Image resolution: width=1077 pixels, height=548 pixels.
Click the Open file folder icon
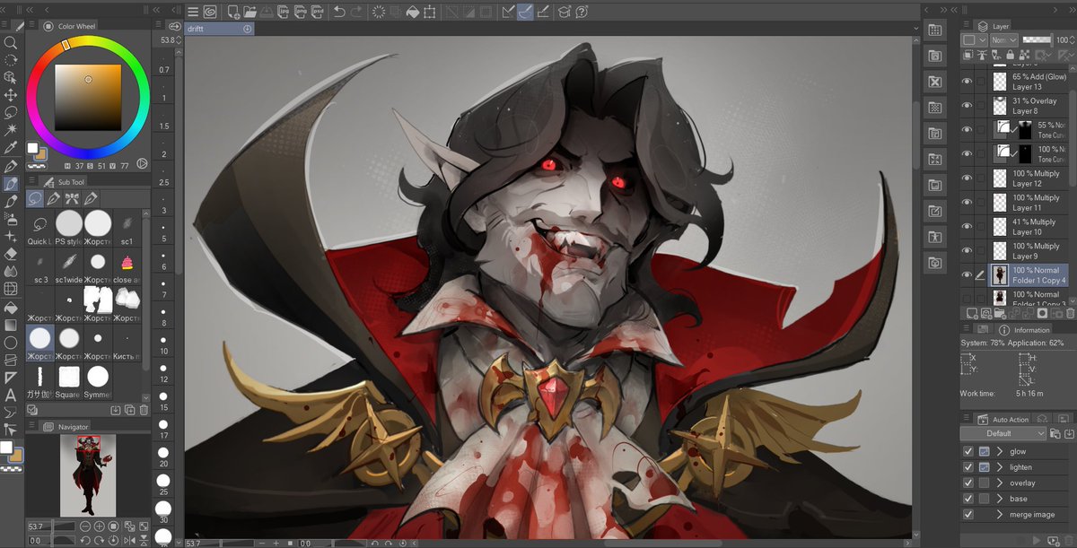pyautogui.click(x=252, y=13)
